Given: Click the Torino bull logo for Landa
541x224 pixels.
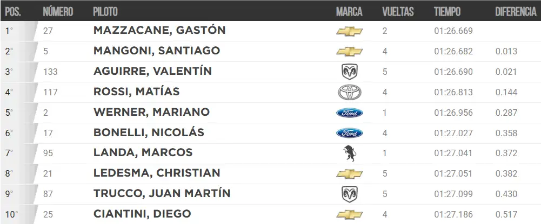Looking at the screenshot, I should click(x=349, y=153).
